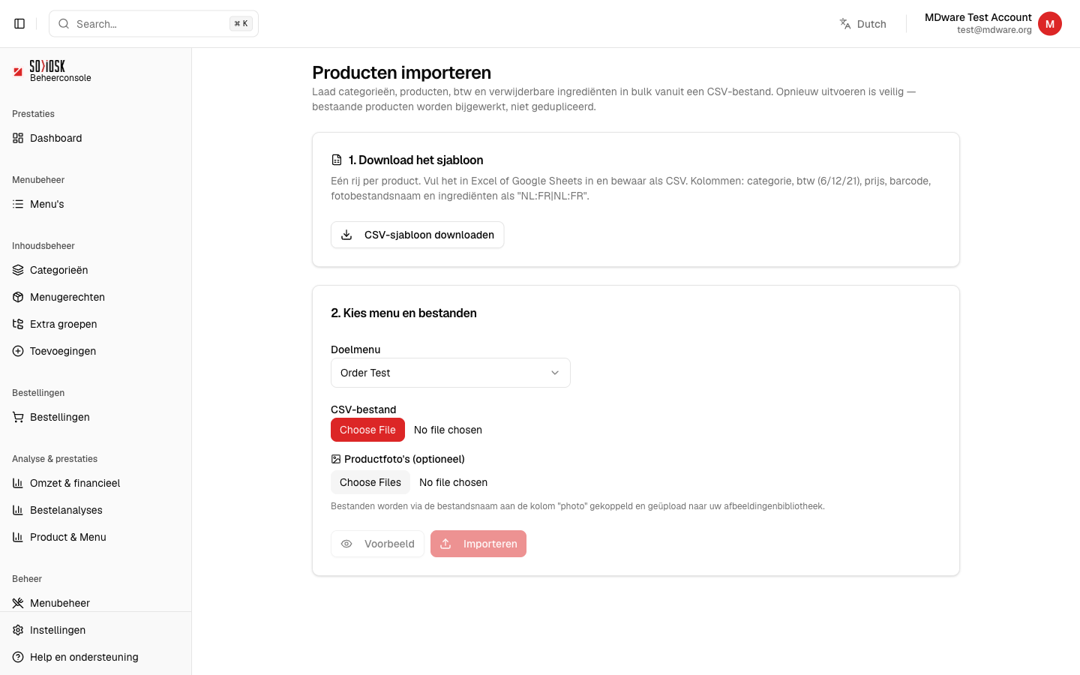
Task: Click the Bestellingen shopping cart icon
Action: pos(18,417)
